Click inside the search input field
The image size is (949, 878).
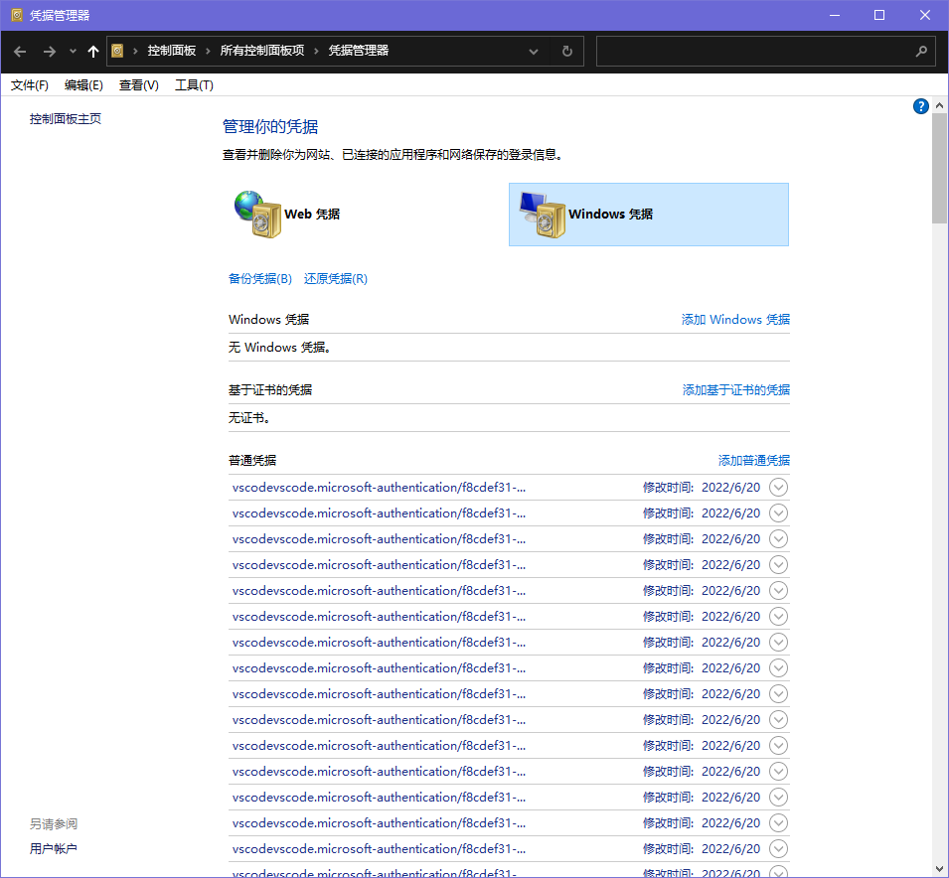tap(755, 51)
